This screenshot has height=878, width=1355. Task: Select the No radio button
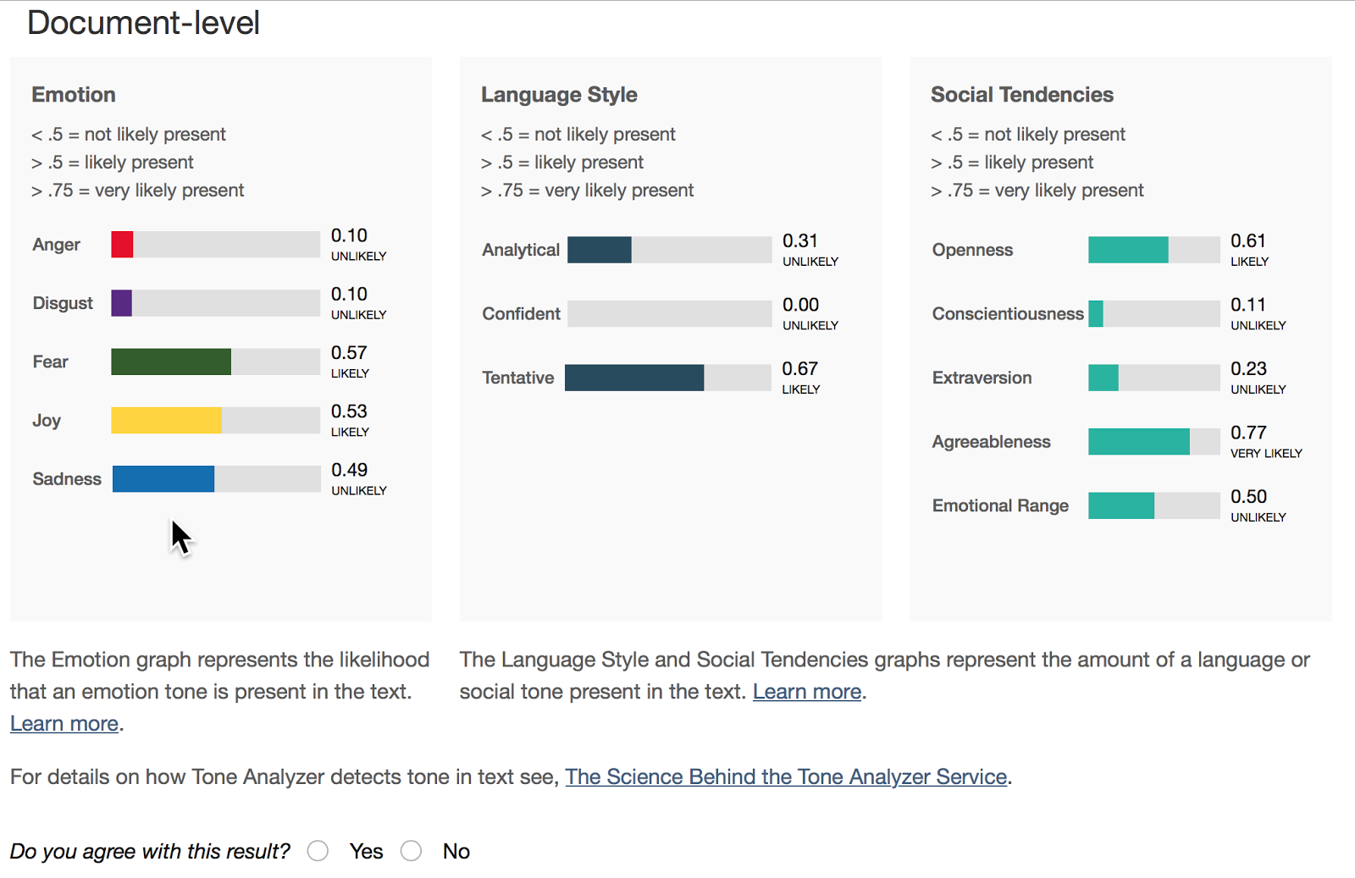(412, 851)
